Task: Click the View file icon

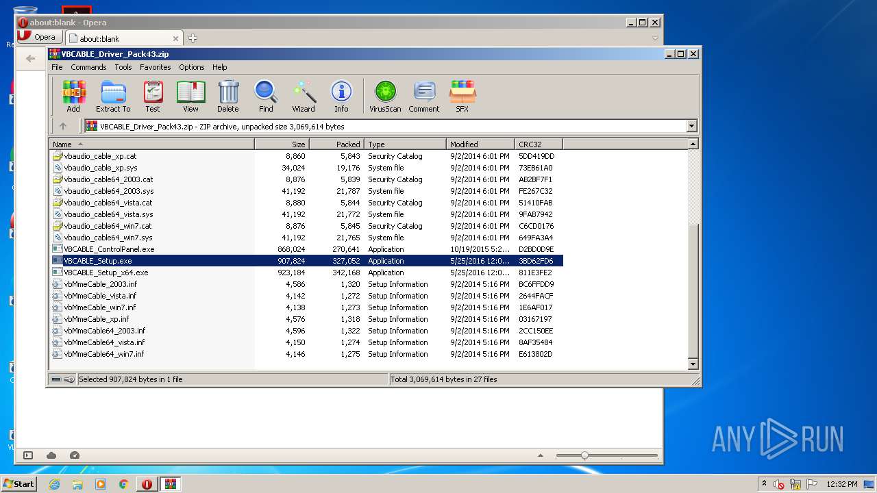Action: [x=190, y=97]
